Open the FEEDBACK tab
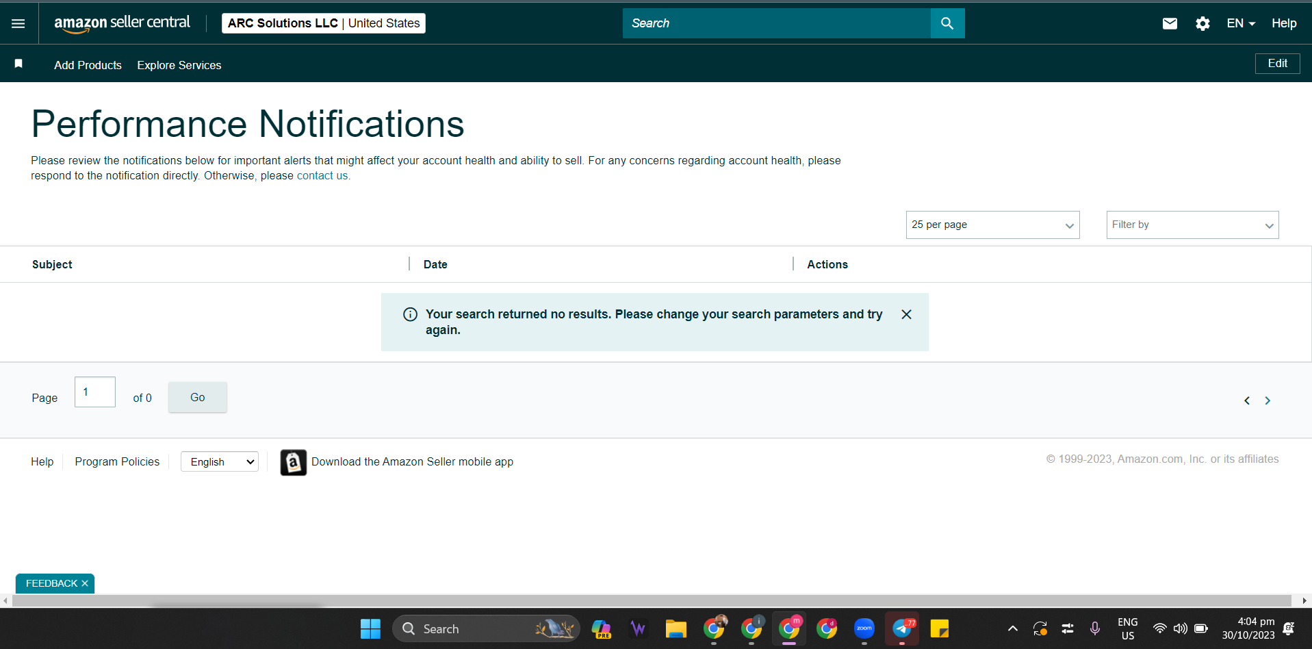This screenshot has width=1312, height=649. point(51,583)
